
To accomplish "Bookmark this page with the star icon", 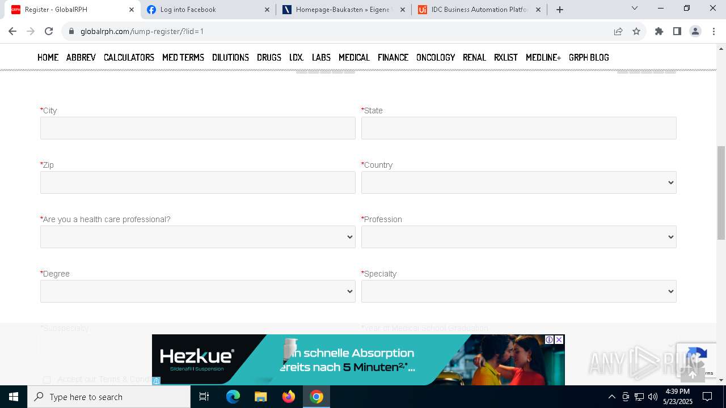I will (636, 31).
